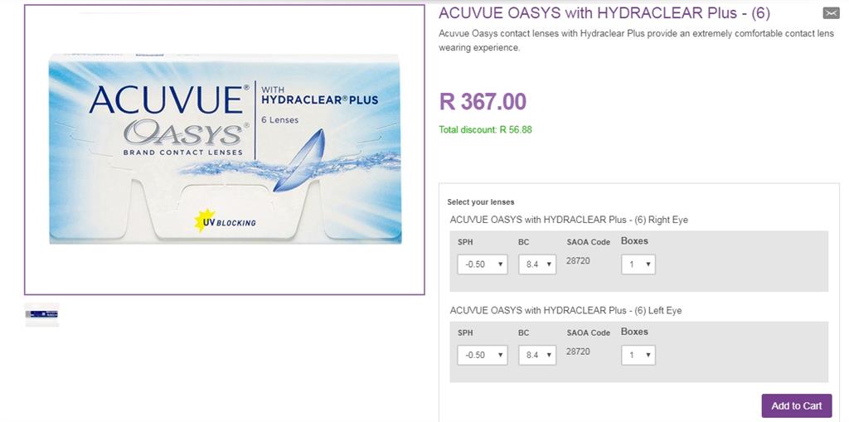Click the product description paragraph
The width and height of the screenshot is (849, 422).
[636, 41]
